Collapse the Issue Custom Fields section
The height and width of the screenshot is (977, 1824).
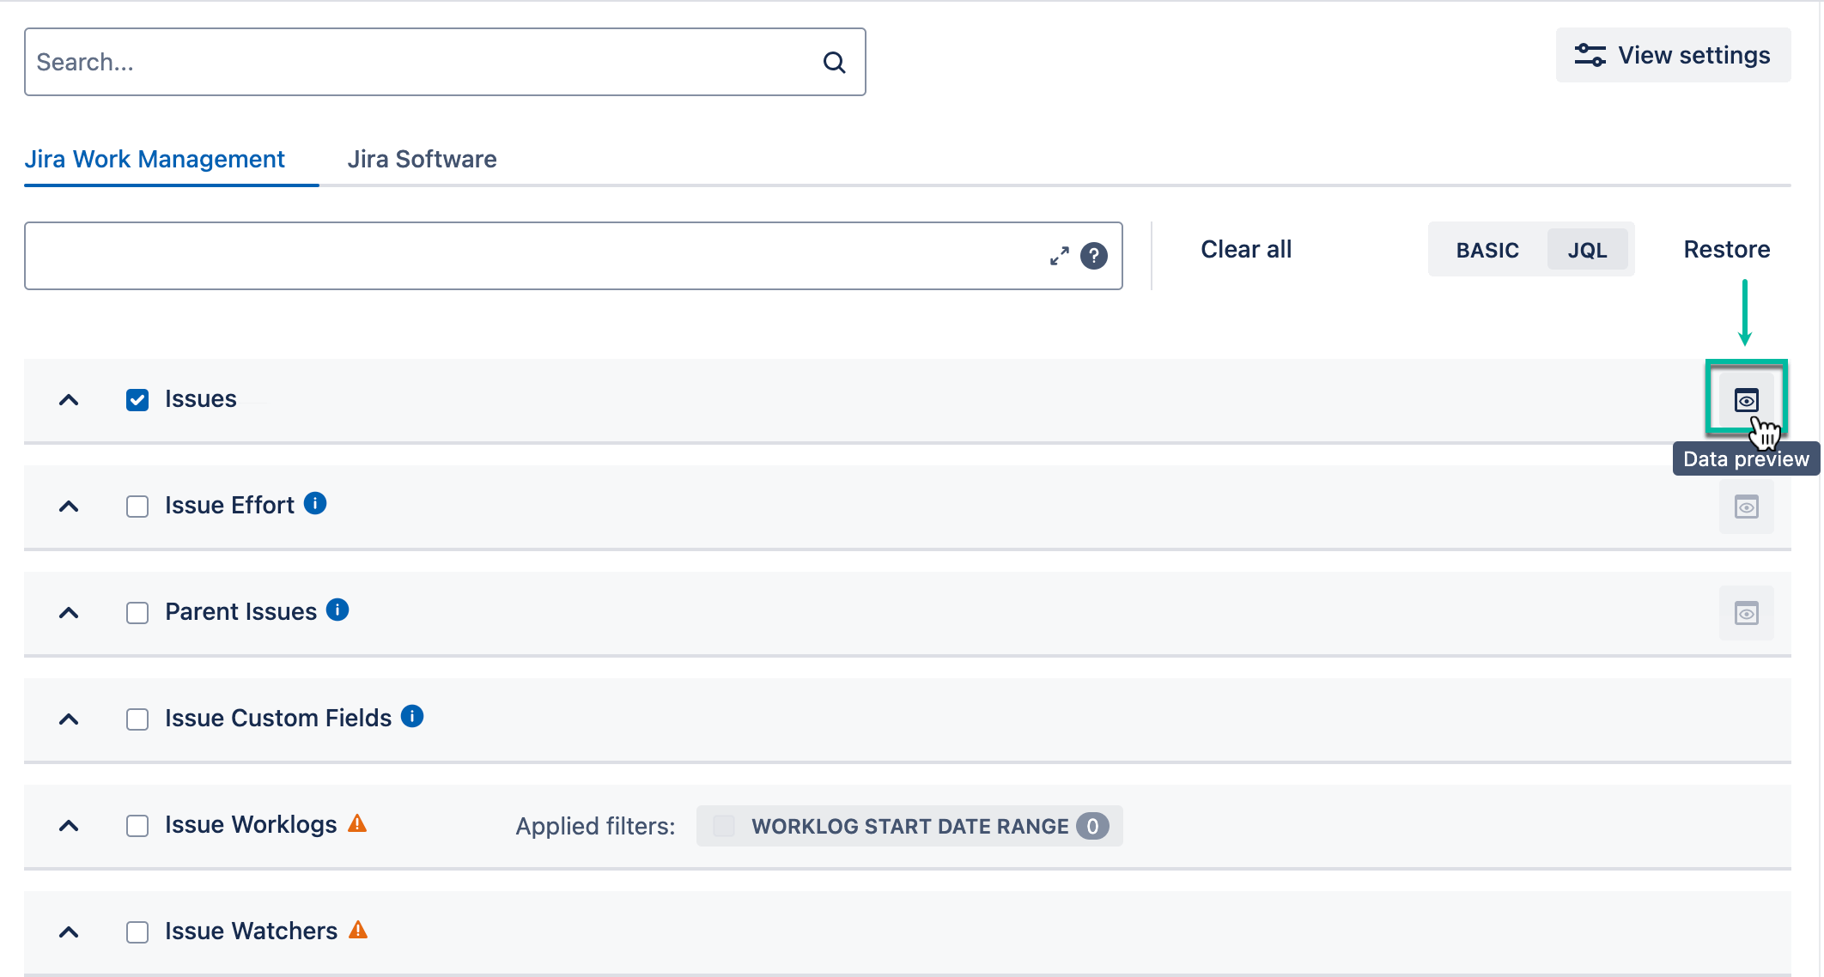(69, 719)
